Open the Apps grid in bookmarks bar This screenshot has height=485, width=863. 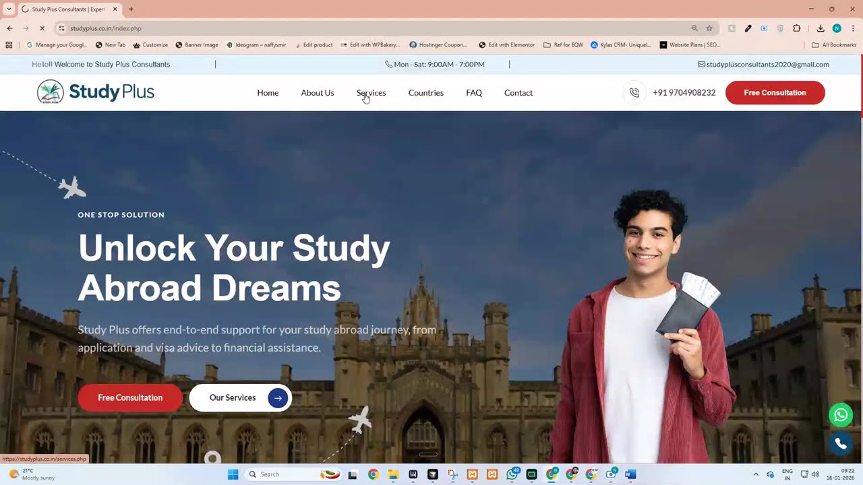(x=9, y=45)
